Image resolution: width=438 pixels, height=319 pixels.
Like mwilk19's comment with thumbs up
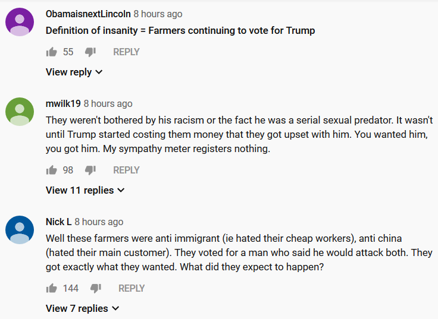(x=51, y=170)
